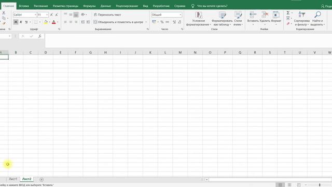Image resolution: width=332 pixels, height=187 pixels.
Task: Click the 'Что вы хотите сделать?' search box
Action: pyautogui.click(x=212, y=6)
